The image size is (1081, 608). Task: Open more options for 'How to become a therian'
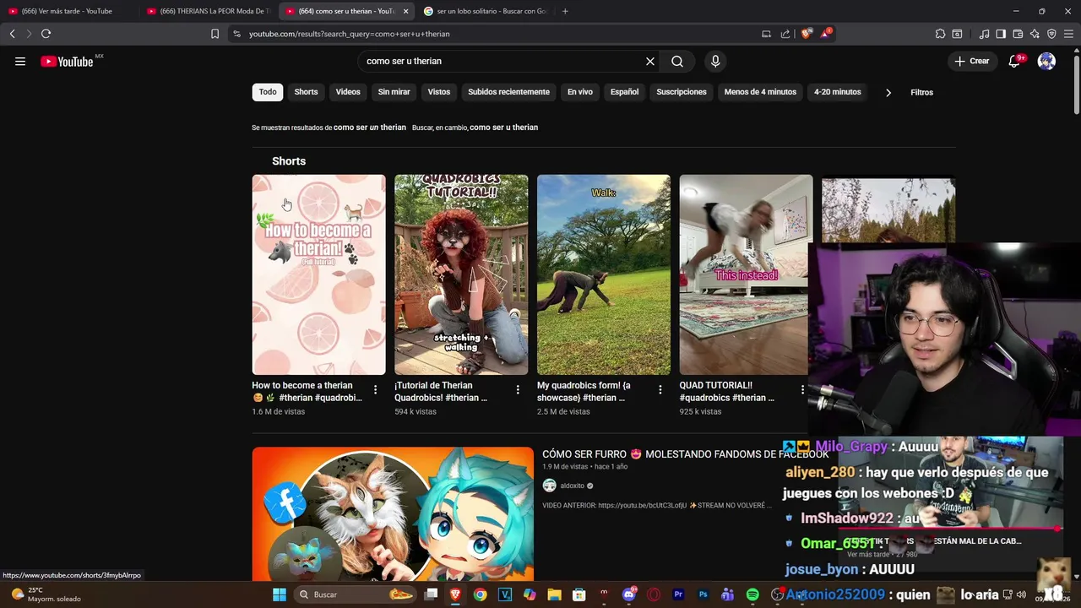375,389
